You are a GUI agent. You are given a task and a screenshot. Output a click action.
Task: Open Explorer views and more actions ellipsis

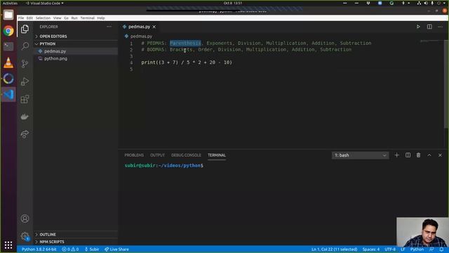(109, 27)
